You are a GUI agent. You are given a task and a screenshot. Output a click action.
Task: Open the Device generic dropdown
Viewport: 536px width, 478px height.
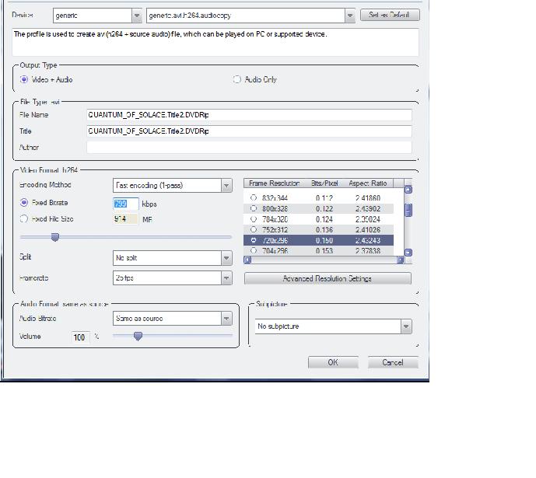pos(137,16)
